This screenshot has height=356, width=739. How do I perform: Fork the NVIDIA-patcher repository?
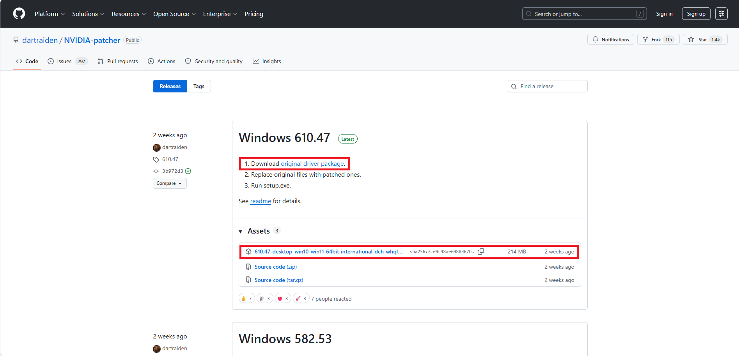[x=658, y=39]
